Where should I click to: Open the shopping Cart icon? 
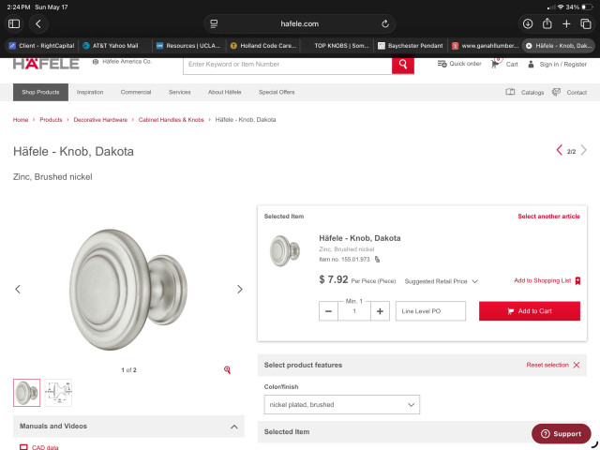click(495, 64)
